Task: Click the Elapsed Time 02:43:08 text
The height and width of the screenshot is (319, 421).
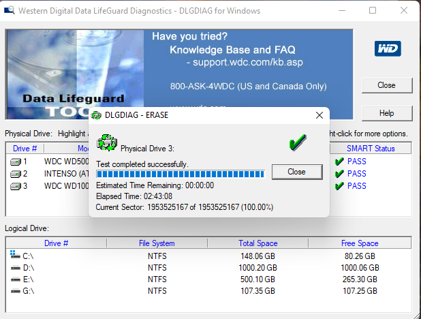Action: (134, 196)
